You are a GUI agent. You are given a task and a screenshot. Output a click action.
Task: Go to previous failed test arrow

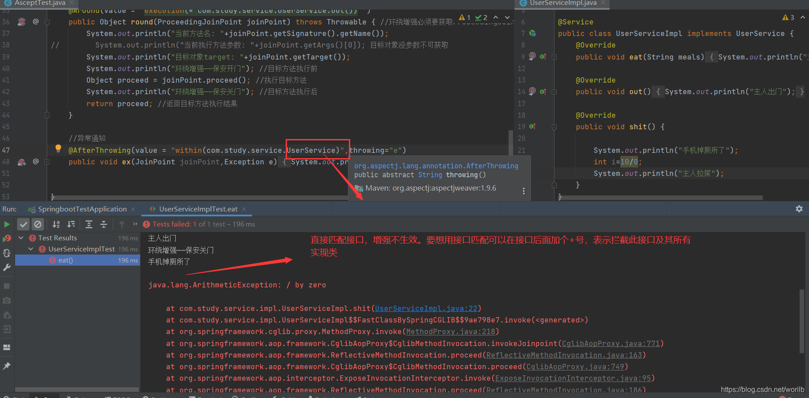122,224
